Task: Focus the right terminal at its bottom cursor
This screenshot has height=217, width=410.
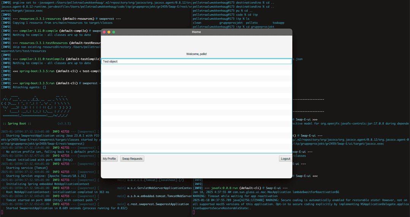Action: tap(194, 212)
